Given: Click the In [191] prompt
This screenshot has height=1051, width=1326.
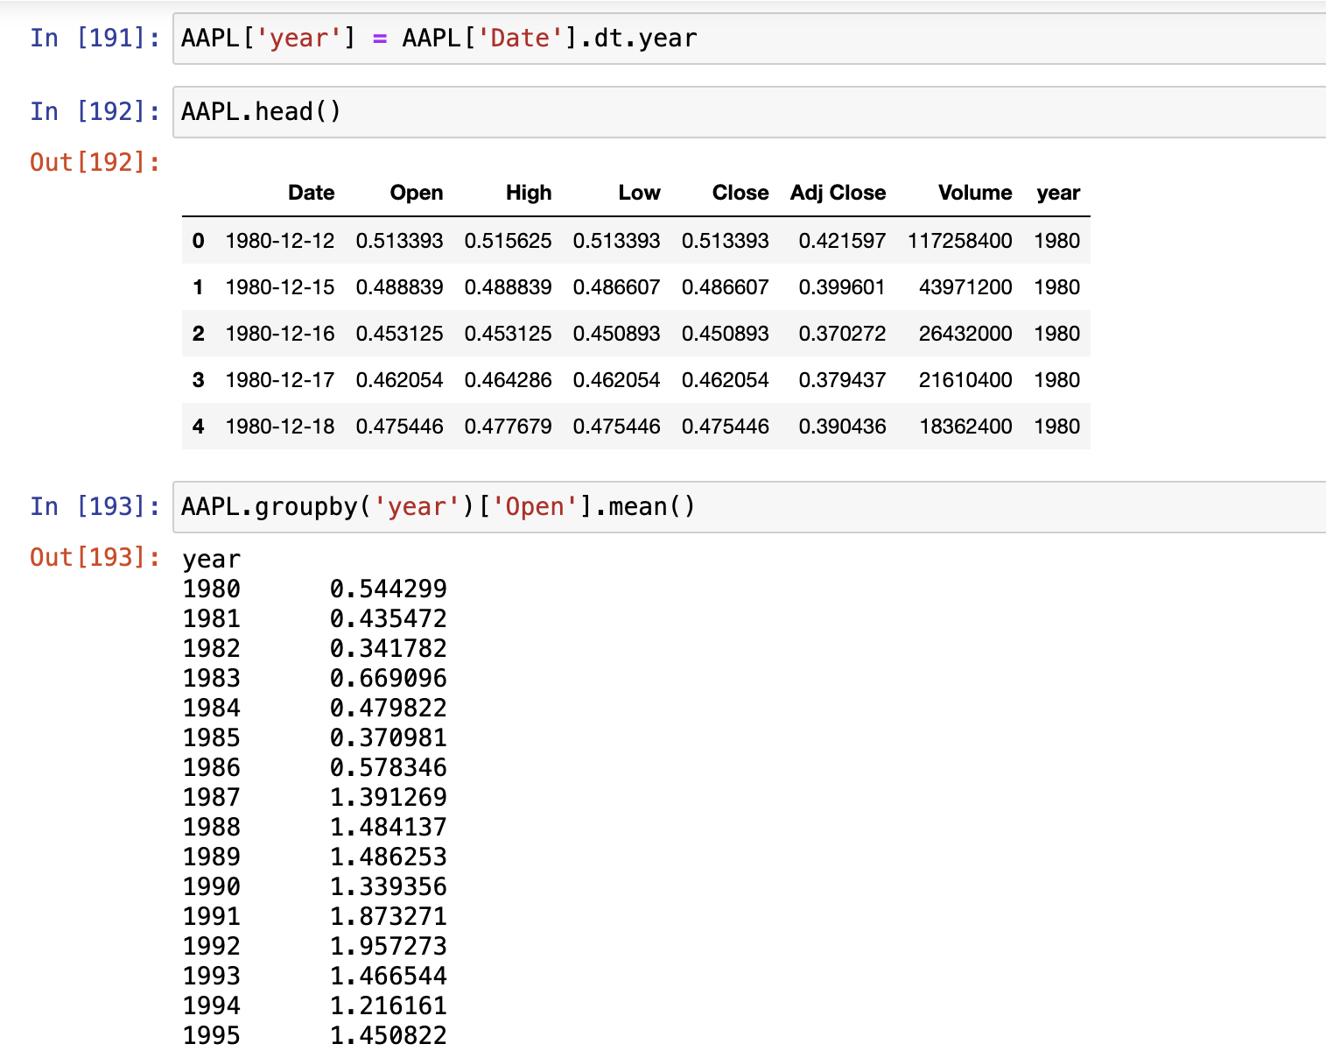Looking at the screenshot, I should [x=95, y=39].
